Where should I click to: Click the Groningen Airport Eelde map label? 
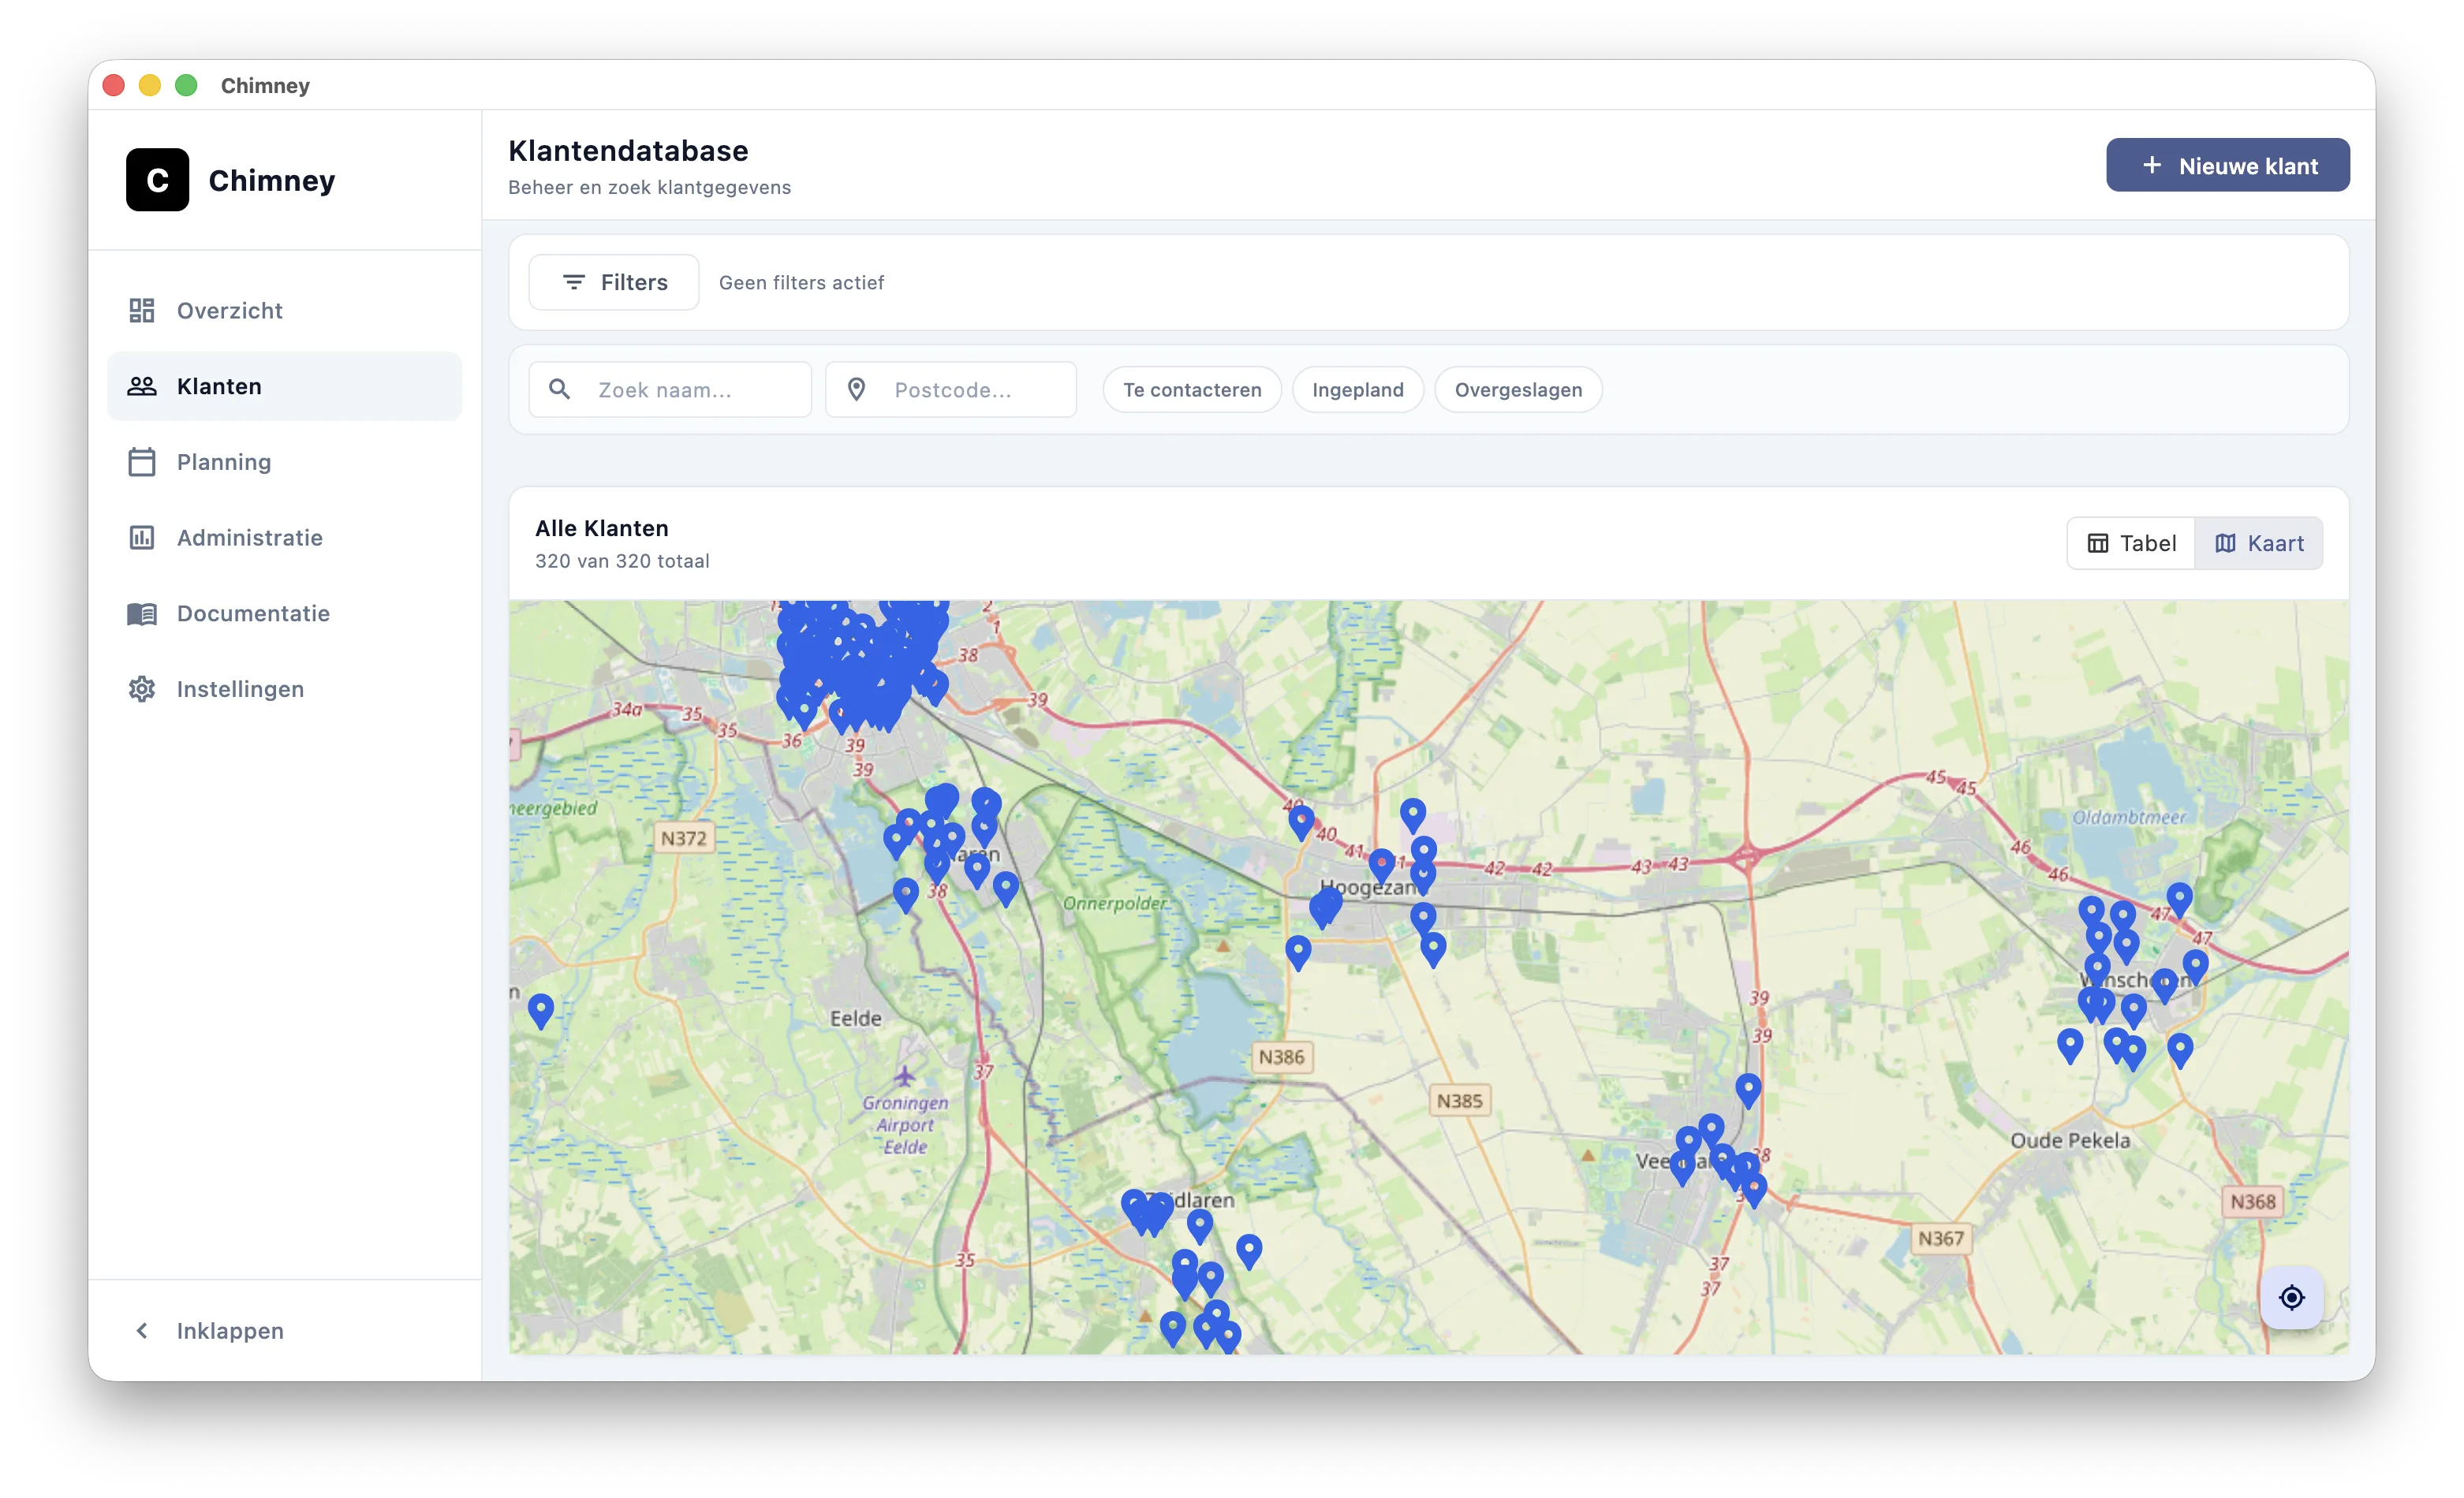905,1124
